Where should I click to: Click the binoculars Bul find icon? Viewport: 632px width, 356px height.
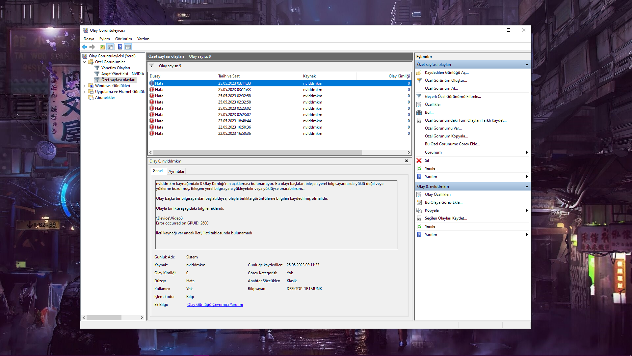pos(419,112)
